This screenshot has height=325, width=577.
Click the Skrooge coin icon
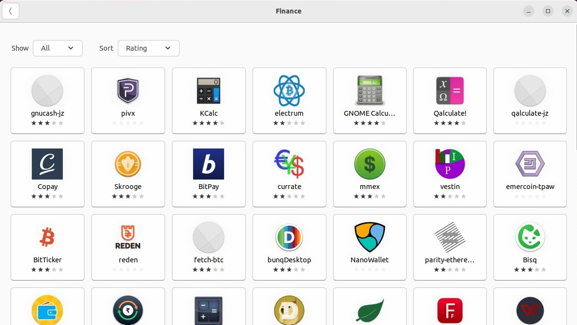(x=127, y=164)
